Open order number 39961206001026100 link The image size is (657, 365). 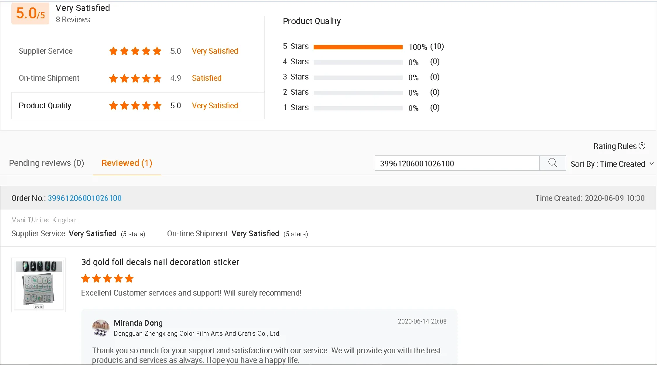[x=85, y=198]
